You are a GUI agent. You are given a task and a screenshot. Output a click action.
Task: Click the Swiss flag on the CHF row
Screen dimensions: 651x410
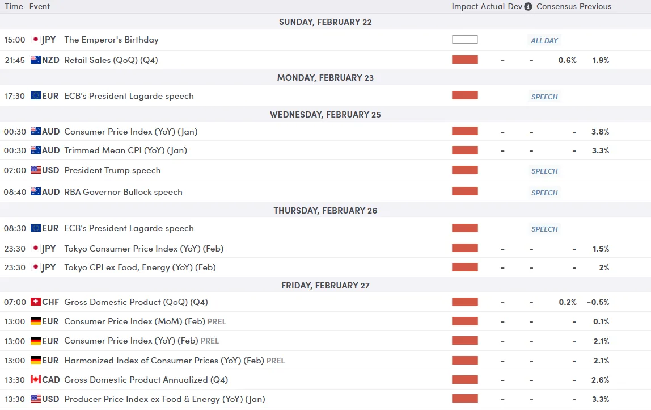click(36, 302)
